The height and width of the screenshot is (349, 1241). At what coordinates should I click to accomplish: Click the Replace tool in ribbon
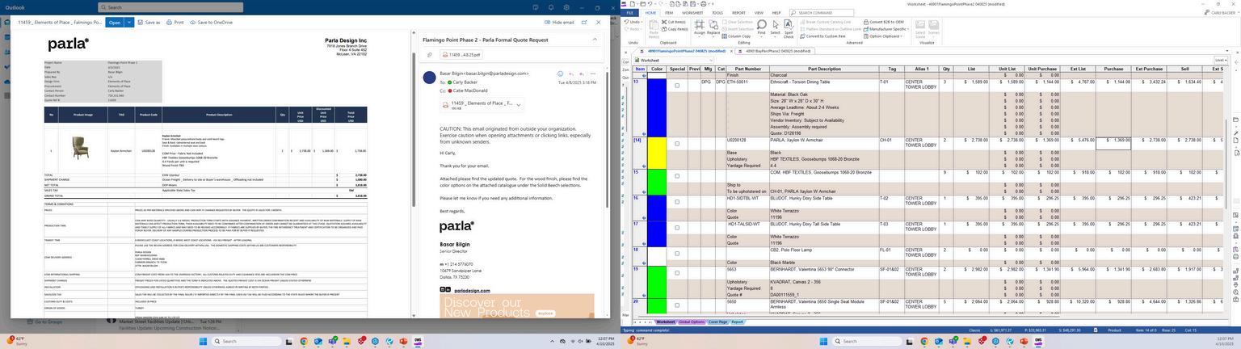pyautogui.click(x=713, y=27)
